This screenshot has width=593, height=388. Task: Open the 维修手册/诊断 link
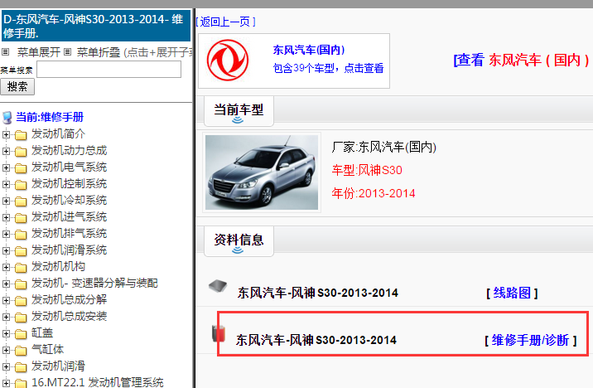[x=530, y=340]
